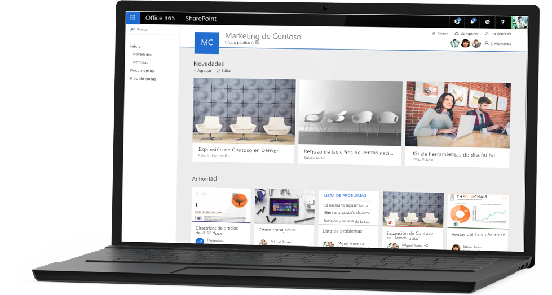
Task: Open the Kit de herramientas news image
Action: click(x=458, y=114)
